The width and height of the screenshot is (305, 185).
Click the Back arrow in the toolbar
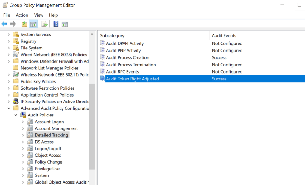[x=4, y=24]
